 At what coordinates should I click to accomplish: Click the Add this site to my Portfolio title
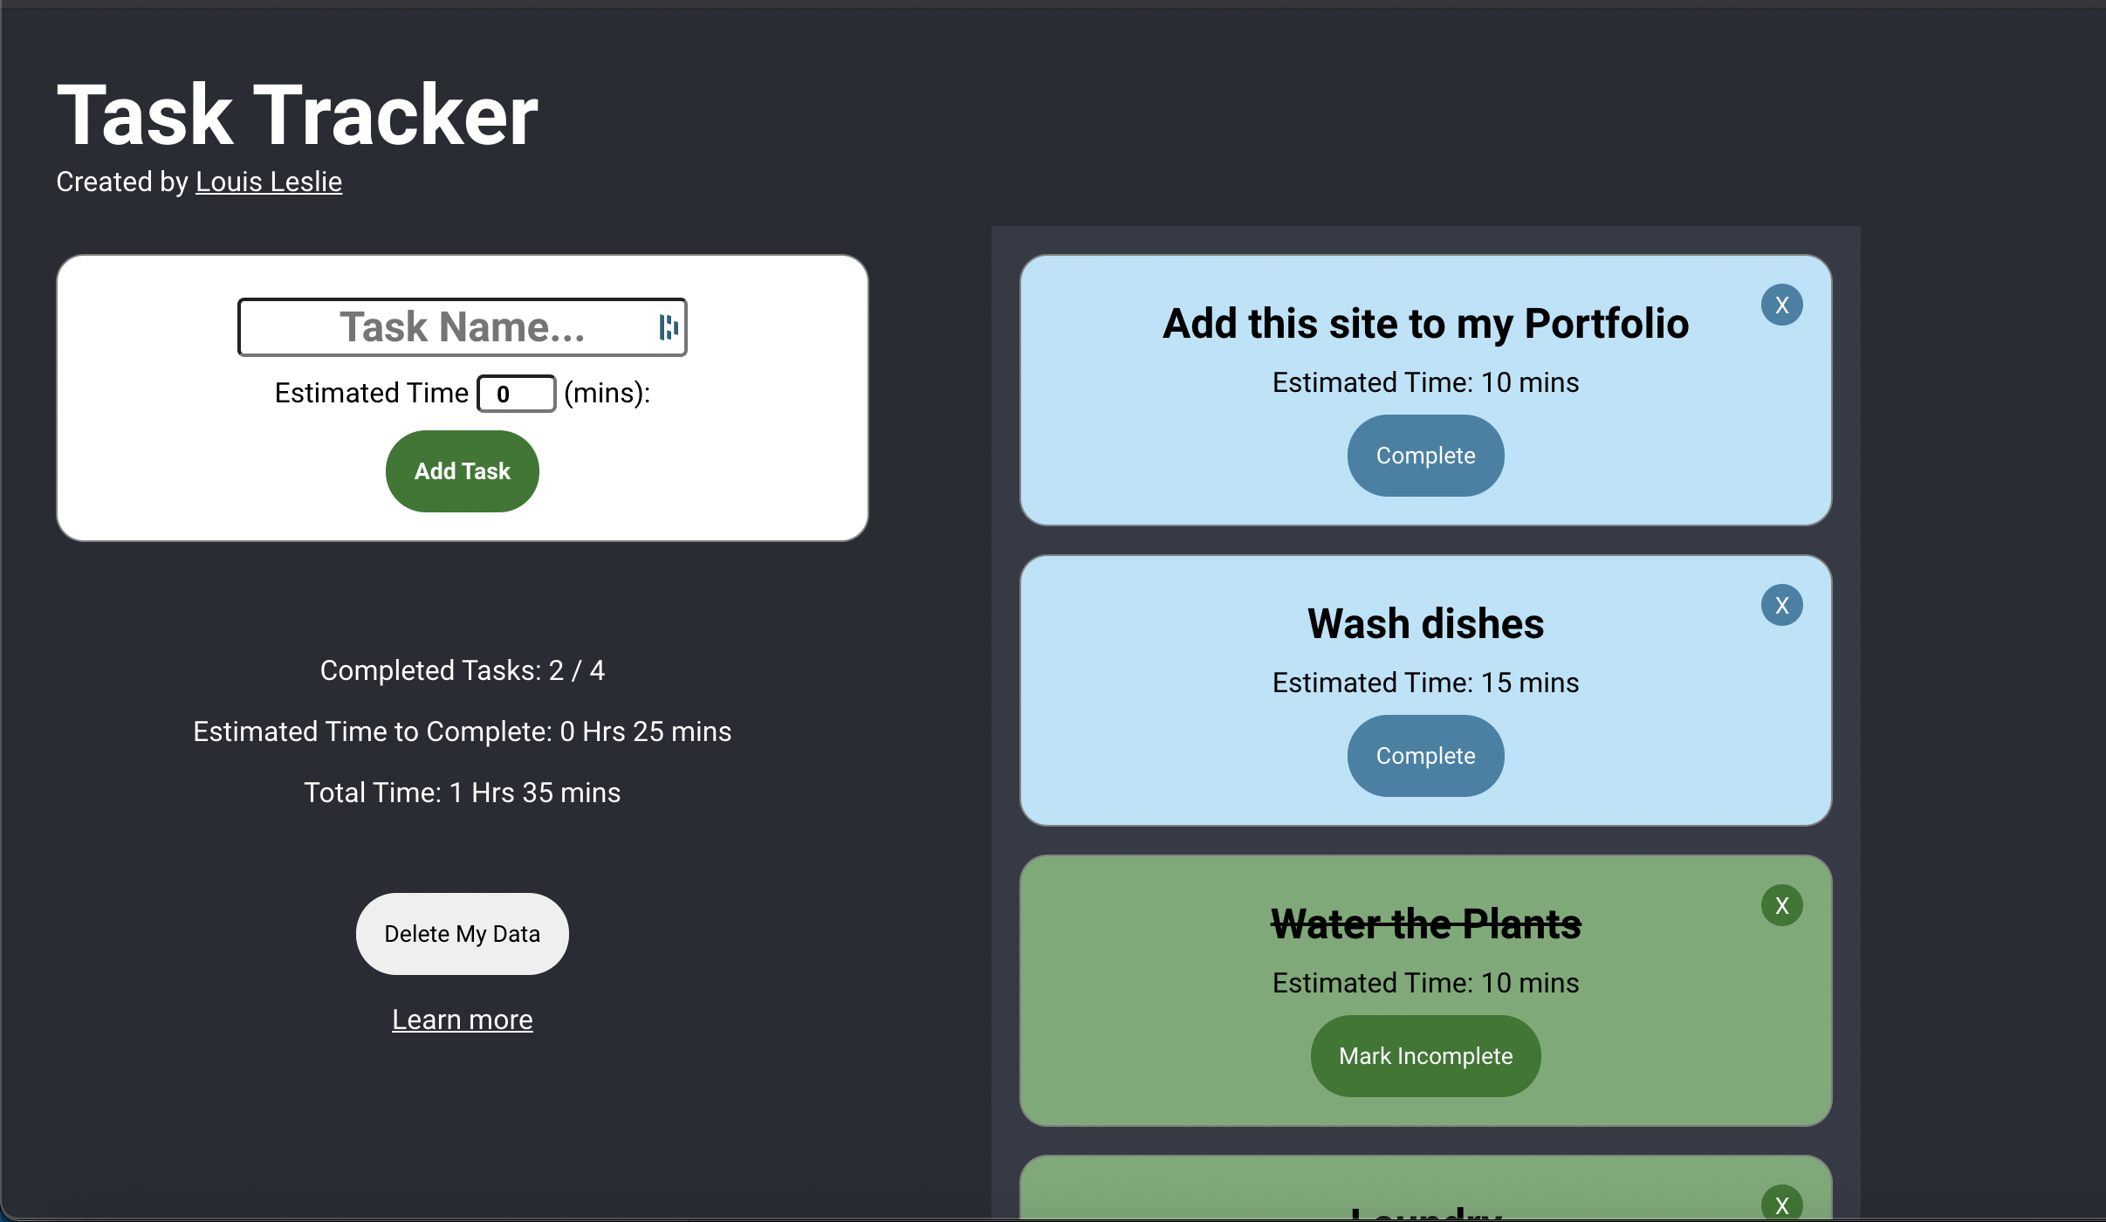coord(1425,324)
